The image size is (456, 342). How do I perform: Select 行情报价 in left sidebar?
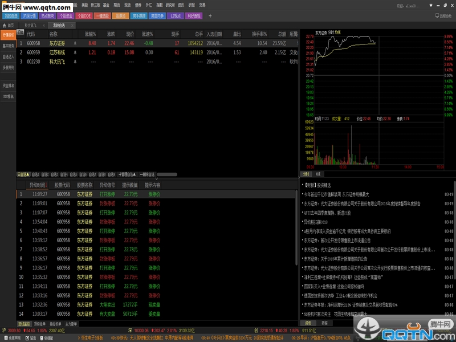pos(8,35)
